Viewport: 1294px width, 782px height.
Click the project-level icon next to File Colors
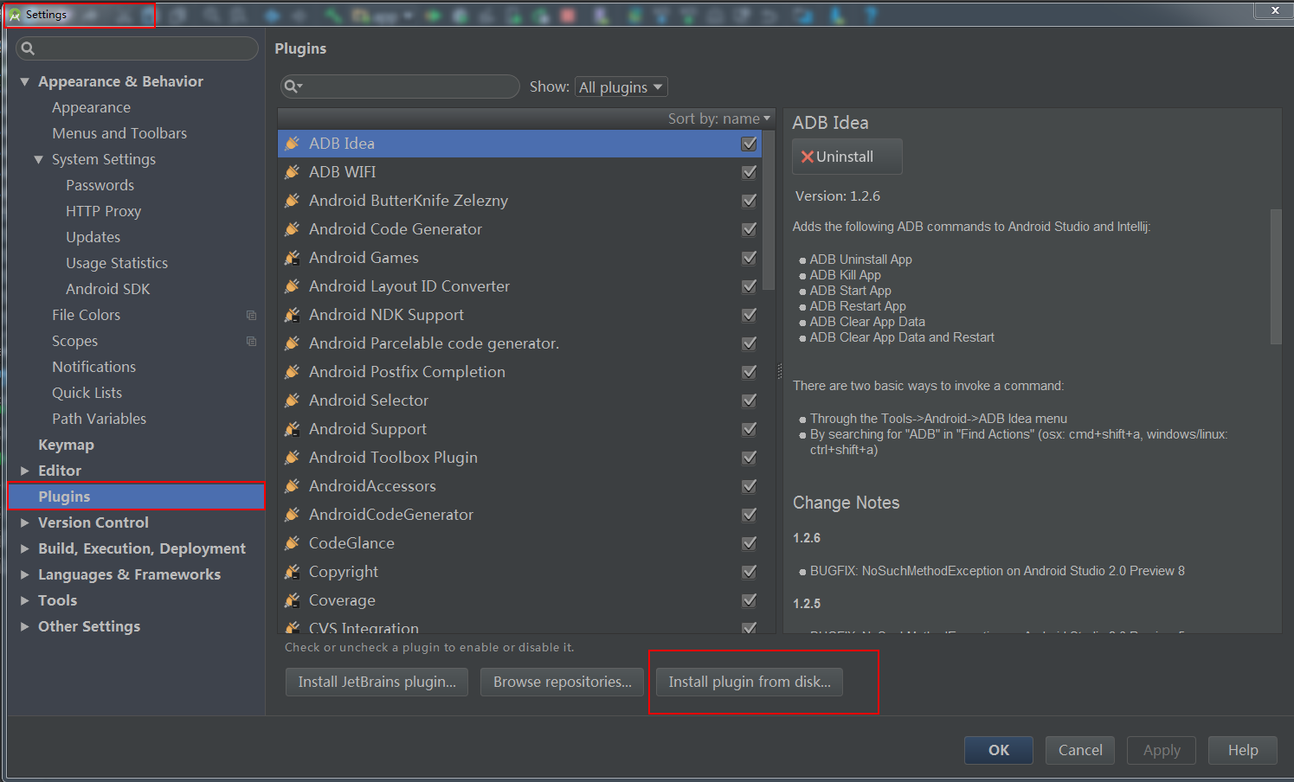[251, 315]
